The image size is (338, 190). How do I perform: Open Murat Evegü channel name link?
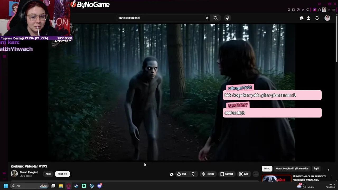28,172
